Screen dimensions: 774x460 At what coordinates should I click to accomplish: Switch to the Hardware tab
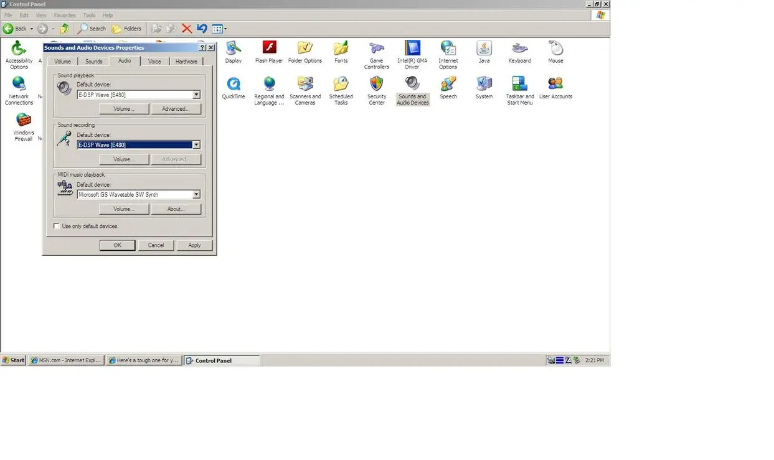point(186,62)
